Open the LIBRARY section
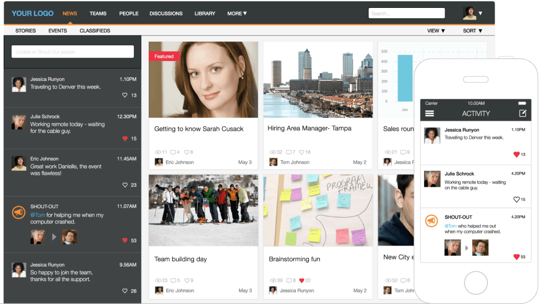 (x=205, y=13)
